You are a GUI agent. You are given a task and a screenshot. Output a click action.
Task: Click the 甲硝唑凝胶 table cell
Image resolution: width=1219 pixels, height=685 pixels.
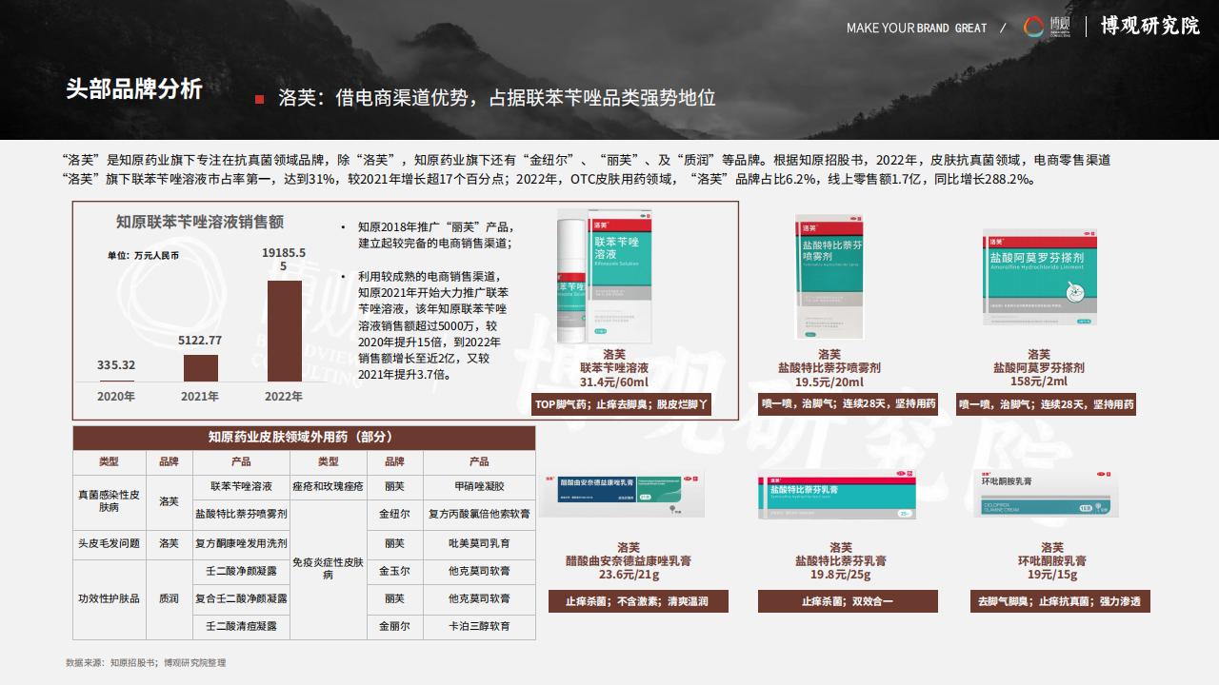(x=479, y=486)
